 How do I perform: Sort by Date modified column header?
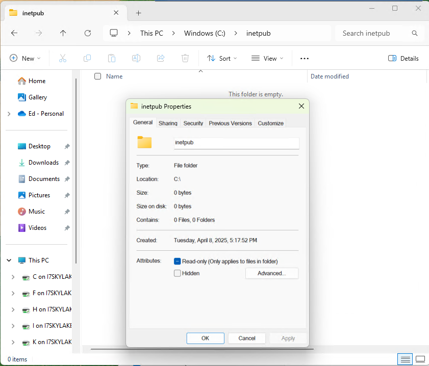(330, 76)
